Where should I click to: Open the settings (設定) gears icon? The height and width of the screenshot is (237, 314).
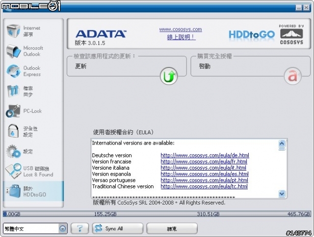pyautogui.click(x=13, y=151)
